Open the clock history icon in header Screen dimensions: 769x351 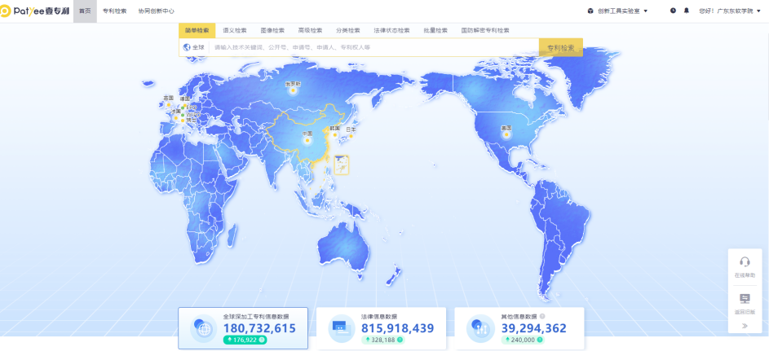coord(673,11)
